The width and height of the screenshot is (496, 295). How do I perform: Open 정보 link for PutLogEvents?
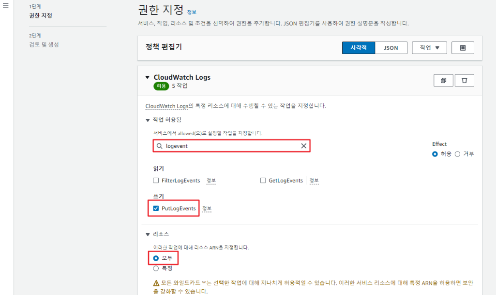207,208
